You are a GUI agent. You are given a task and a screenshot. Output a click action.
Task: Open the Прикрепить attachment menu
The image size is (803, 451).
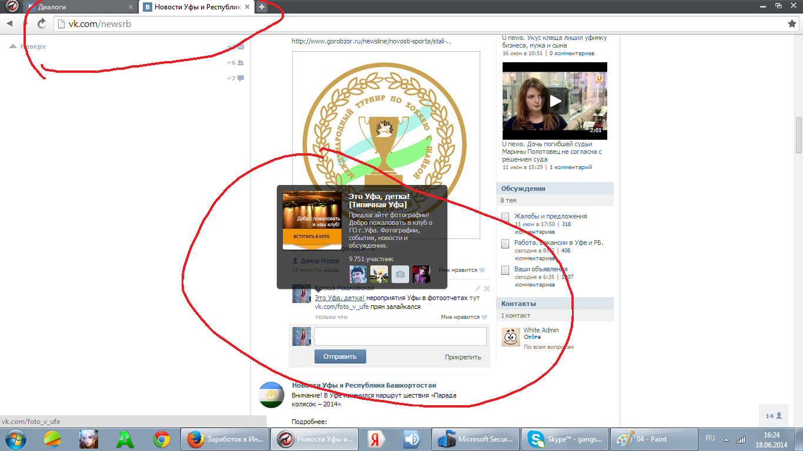(x=463, y=357)
